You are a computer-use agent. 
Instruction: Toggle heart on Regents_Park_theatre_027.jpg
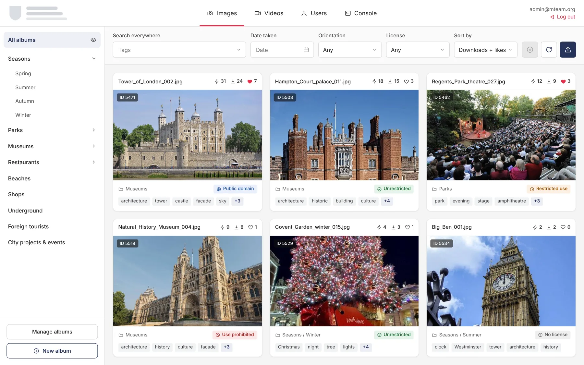tap(563, 81)
